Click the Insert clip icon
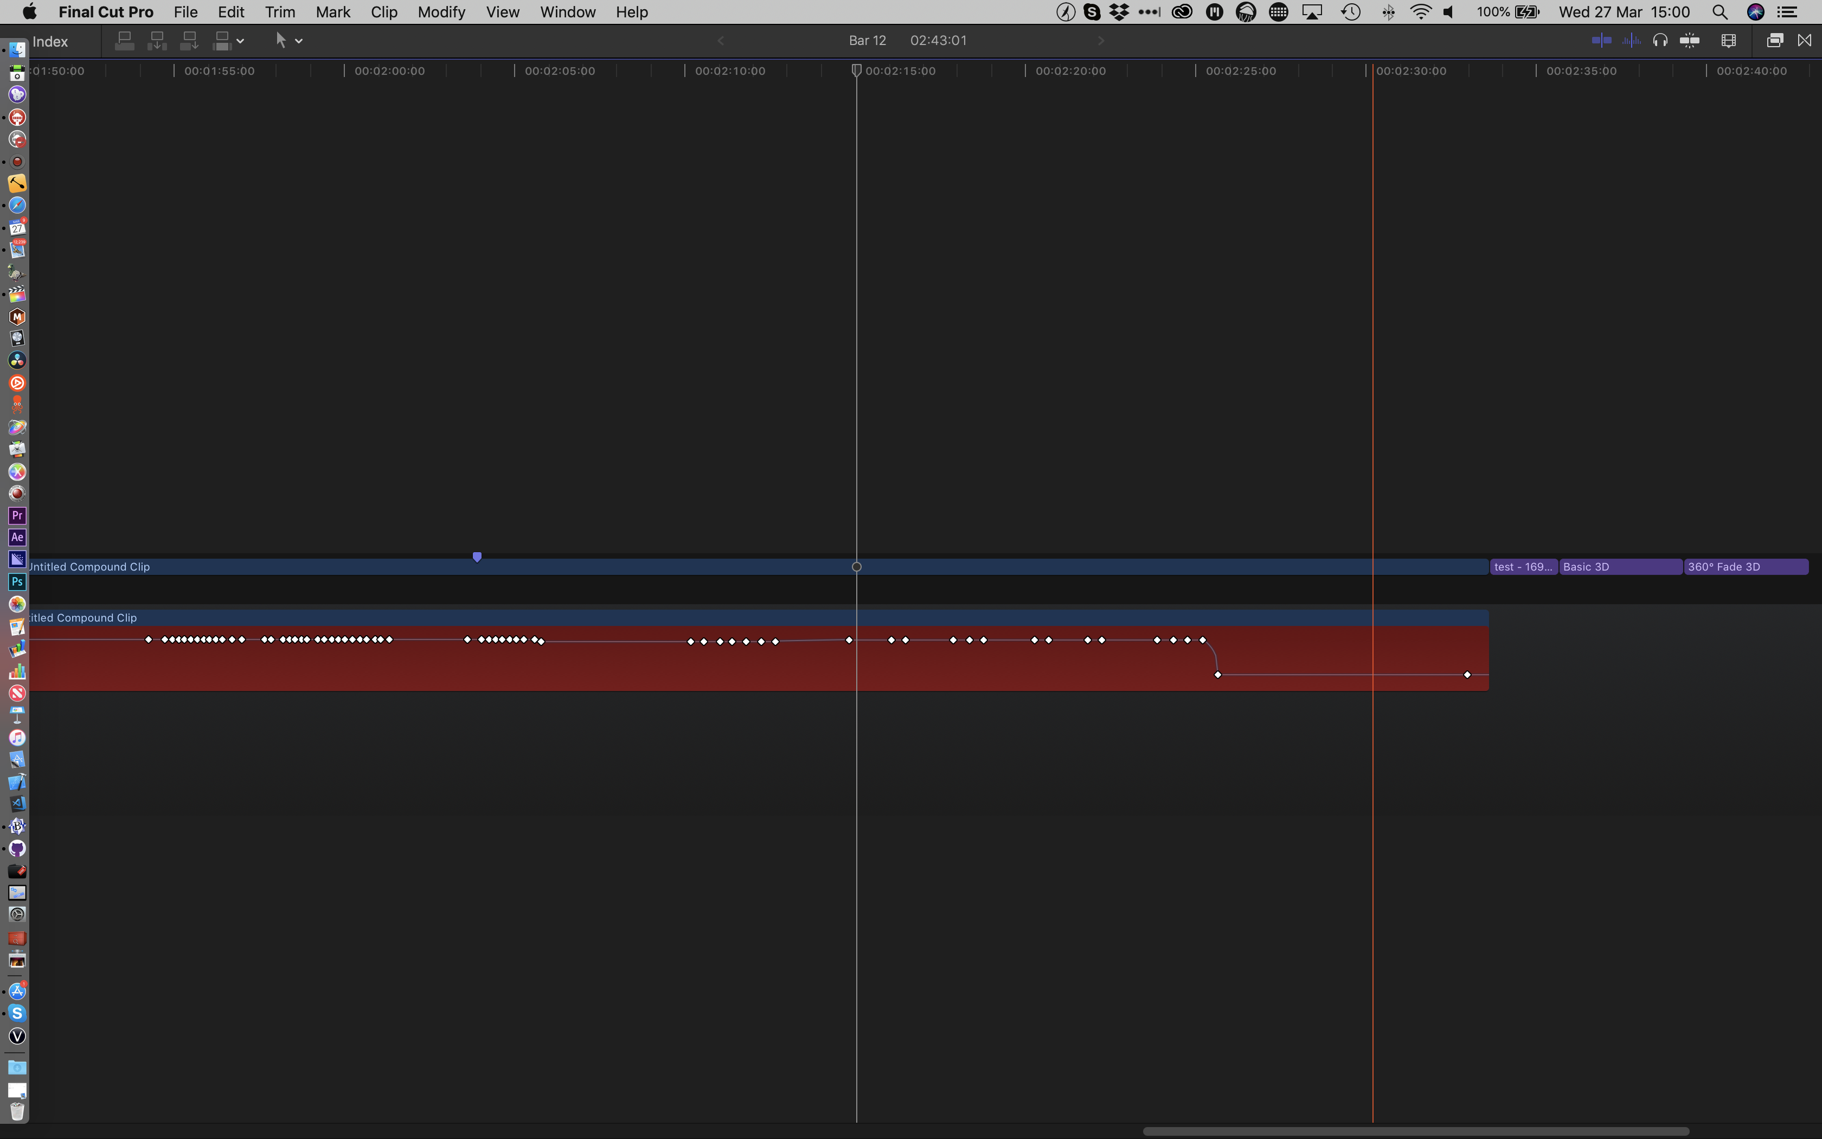The width and height of the screenshot is (1822, 1139). (x=157, y=41)
